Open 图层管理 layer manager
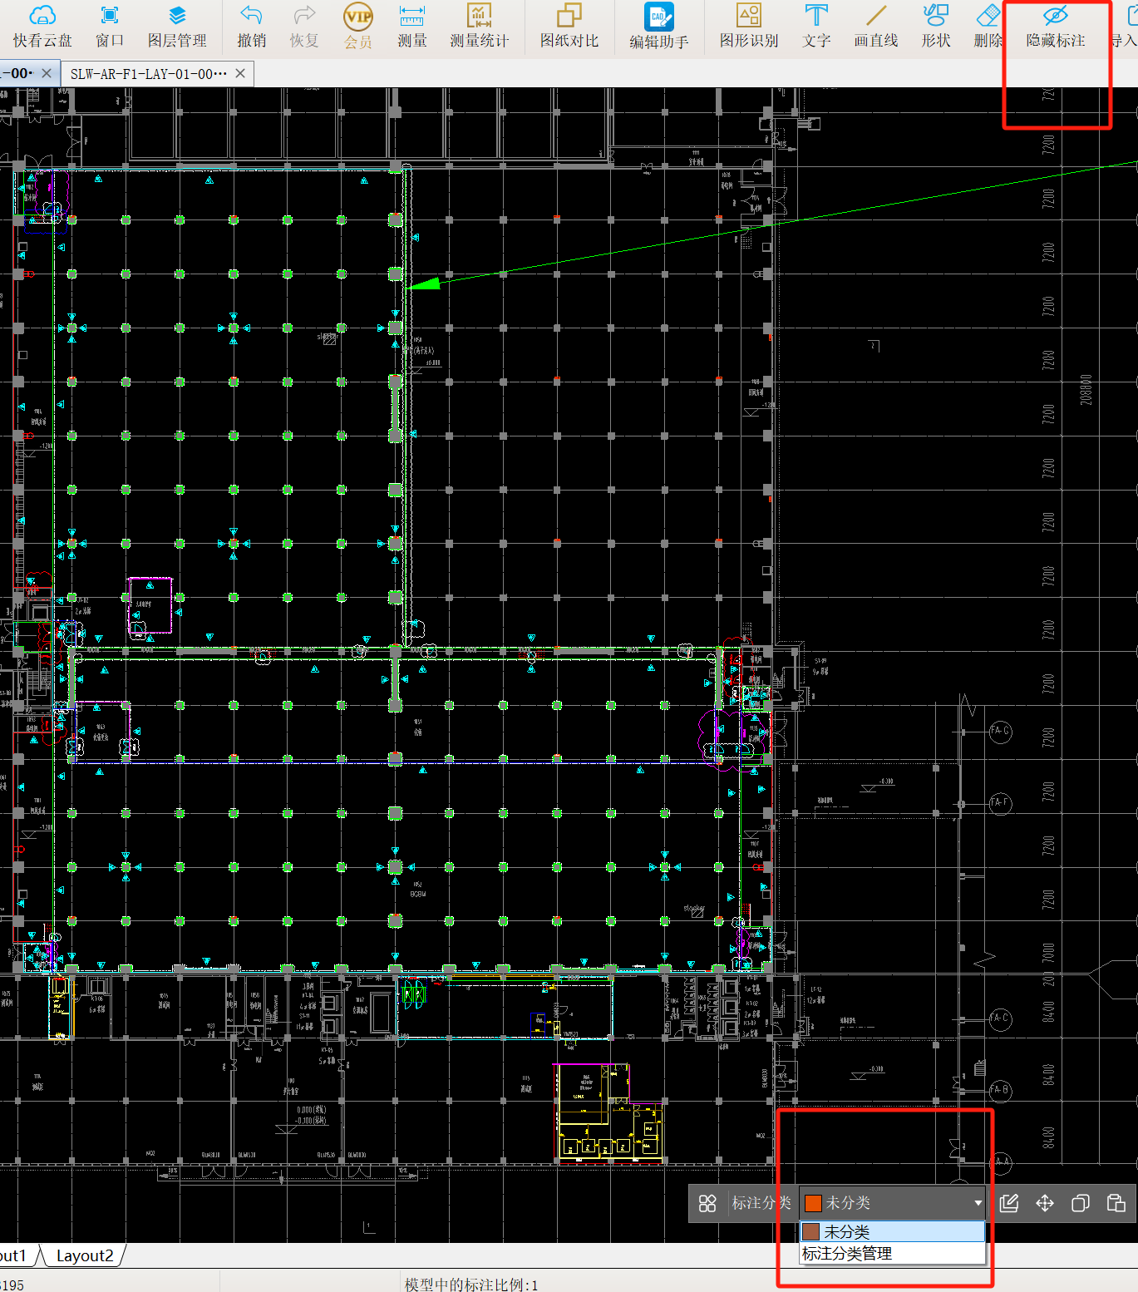 coord(177,27)
